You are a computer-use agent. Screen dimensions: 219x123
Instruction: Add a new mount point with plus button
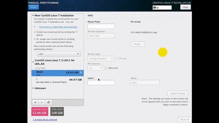coord(35,102)
